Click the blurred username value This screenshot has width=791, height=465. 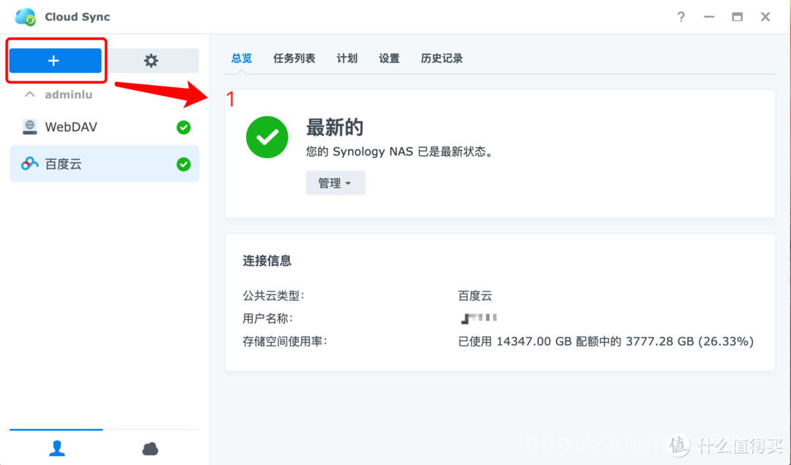(479, 319)
